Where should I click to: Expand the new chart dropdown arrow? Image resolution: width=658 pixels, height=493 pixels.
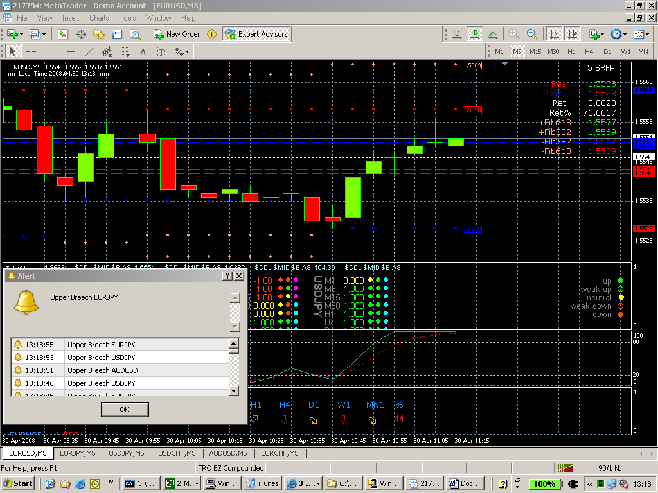pos(21,35)
